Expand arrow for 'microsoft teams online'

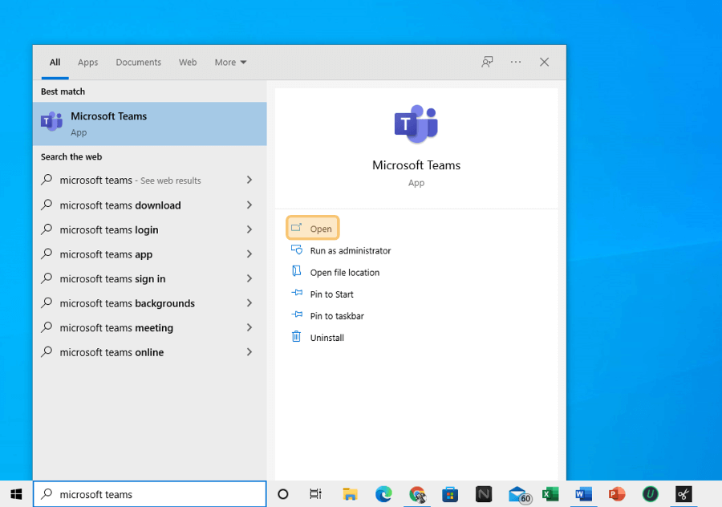pos(249,352)
